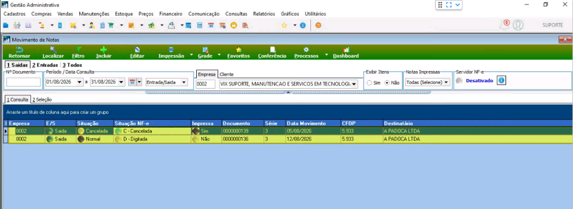Image resolution: width=573 pixels, height=209 pixels.
Task: Open the Conferência tool
Action: [x=272, y=53]
